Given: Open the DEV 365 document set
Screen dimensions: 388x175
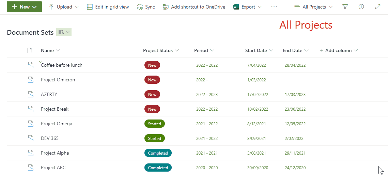Looking at the screenshot, I should tap(50, 138).
